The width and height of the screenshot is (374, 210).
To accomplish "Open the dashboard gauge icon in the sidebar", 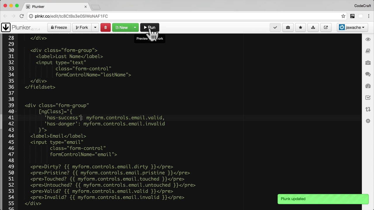I will click(x=368, y=86).
